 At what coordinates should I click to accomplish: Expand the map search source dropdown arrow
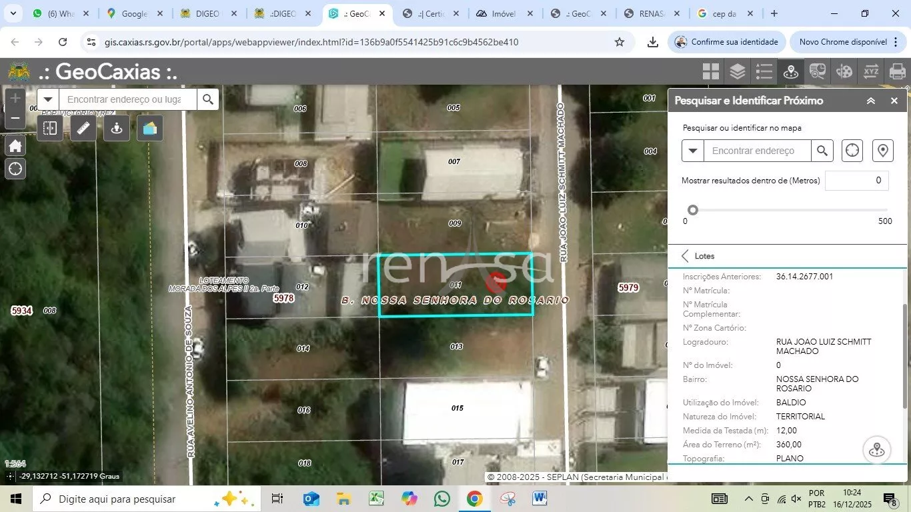(x=47, y=99)
